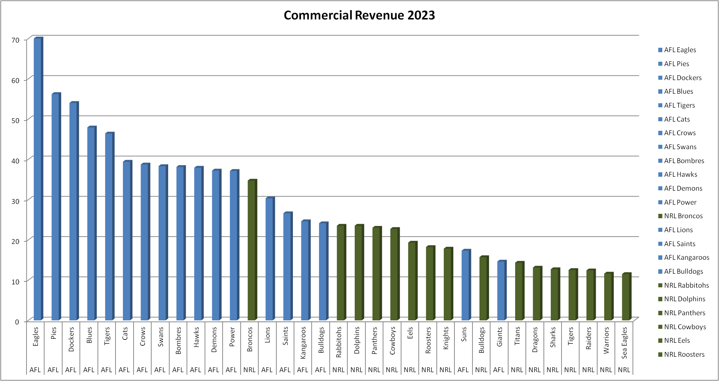The height and width of the screenshot is (381, 719).
Task: Select the blue AFL Tigers bar
Action: pos(110,226)
